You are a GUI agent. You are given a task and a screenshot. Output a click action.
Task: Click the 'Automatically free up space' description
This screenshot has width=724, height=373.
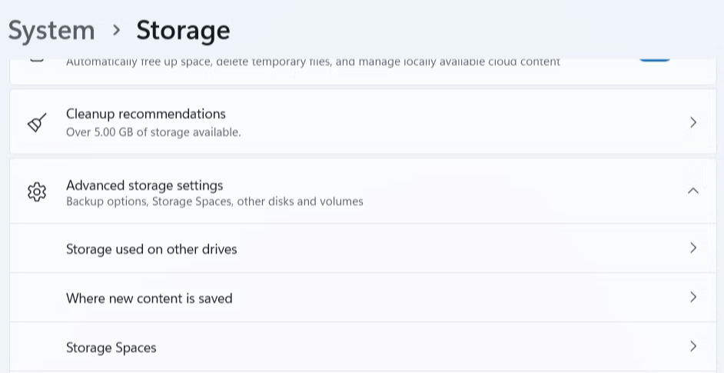point(313,62)
